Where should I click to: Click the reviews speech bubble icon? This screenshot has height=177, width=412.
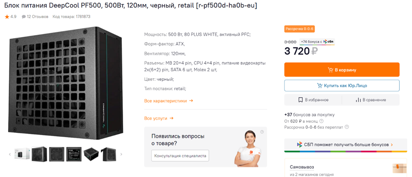[24, 17]
